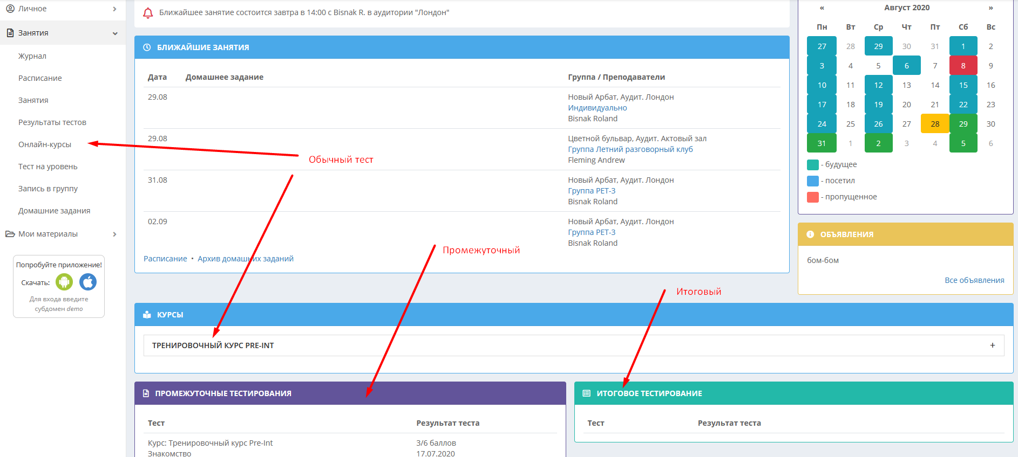Select August 29 in last August week
Image resolution: width=1018 pixels, height=457 pixels.
(x=963, y=124)
